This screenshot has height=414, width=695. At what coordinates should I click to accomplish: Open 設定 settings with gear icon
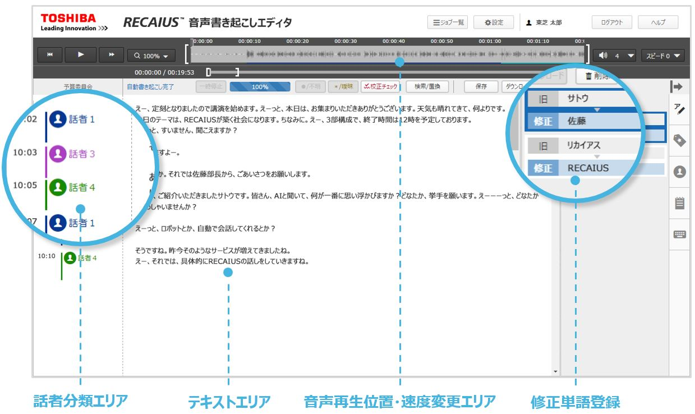pos(494,22)
